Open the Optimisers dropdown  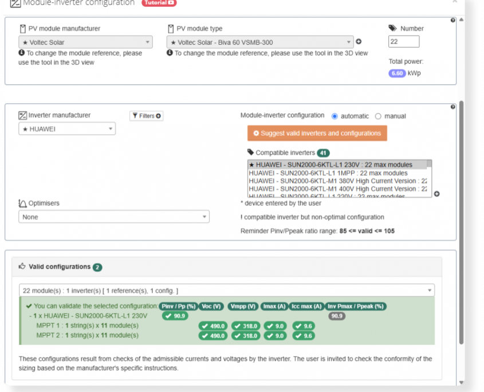[x=114, y=217]
